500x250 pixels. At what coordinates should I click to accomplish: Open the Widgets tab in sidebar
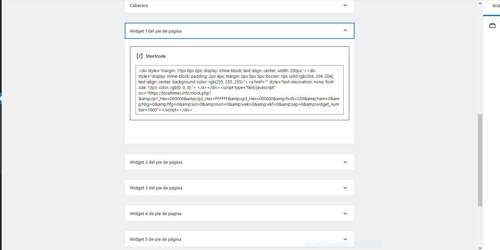[x=496, y=6]
